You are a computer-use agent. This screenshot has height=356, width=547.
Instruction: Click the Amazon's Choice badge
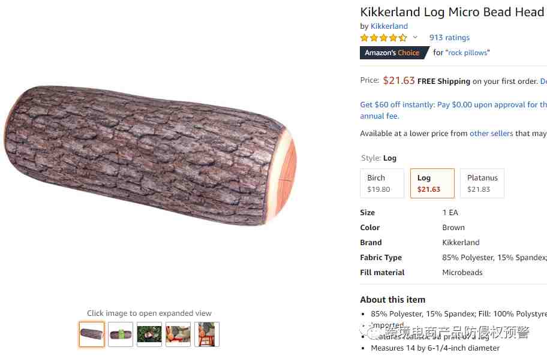392,53
